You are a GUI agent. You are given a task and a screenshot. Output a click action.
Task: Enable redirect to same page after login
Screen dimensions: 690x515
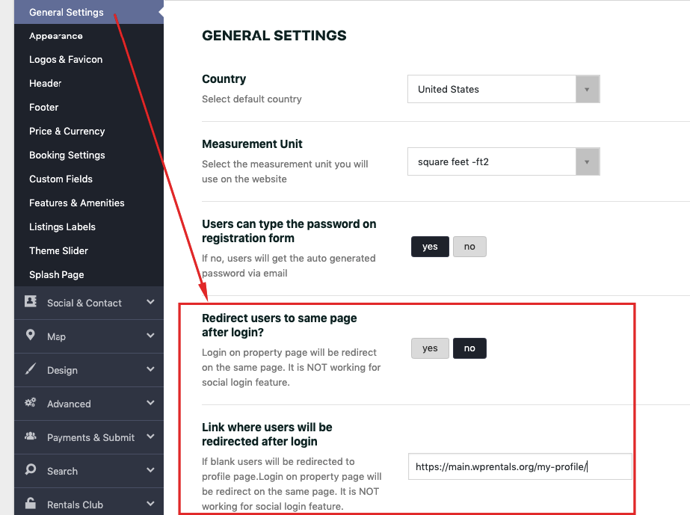(x=430, y=348)
